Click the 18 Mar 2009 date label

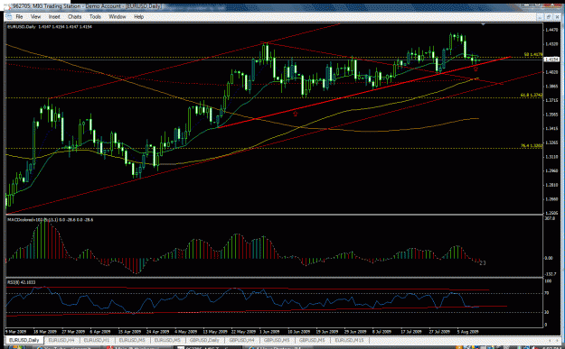click(44, 331)
